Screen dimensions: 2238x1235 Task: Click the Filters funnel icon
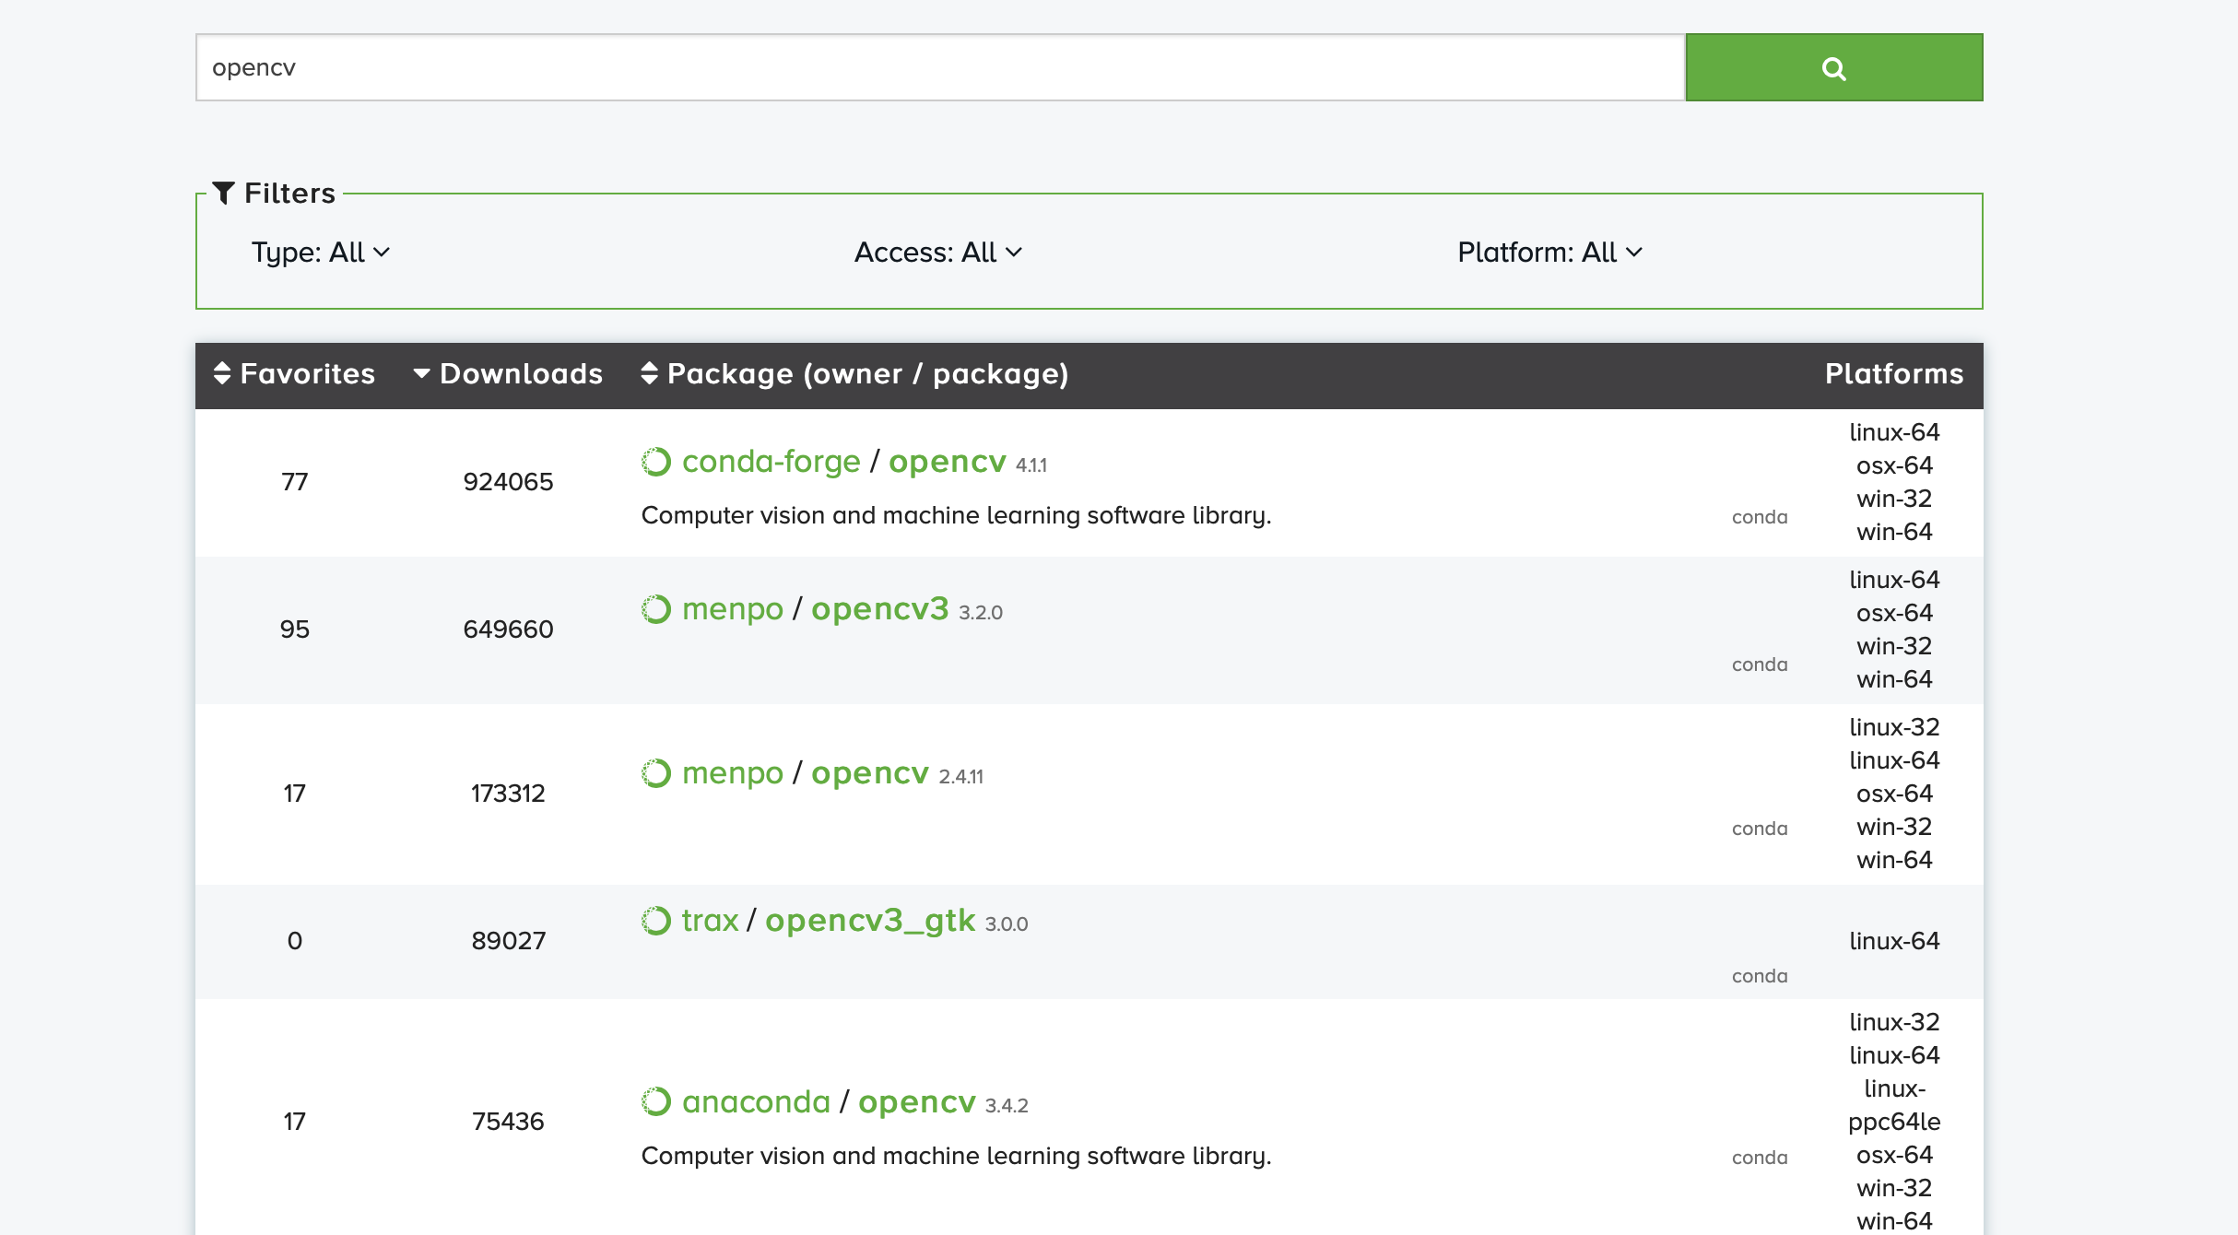pos(223,193)
